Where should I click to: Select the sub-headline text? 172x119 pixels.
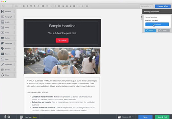point(62,33)
